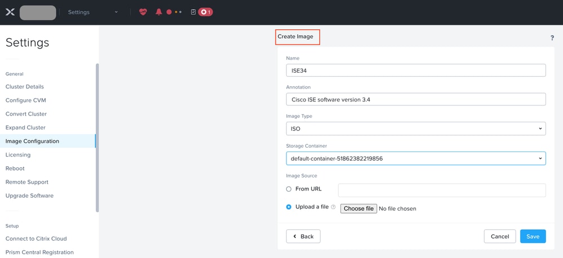Open Convert Cluster settings page
This screenshot has width=563, height=258.
pyautogui.click(x=26, y=114)
